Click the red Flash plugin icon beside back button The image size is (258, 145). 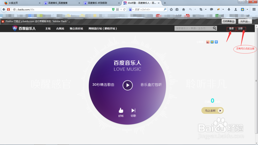tap(9, 9)
